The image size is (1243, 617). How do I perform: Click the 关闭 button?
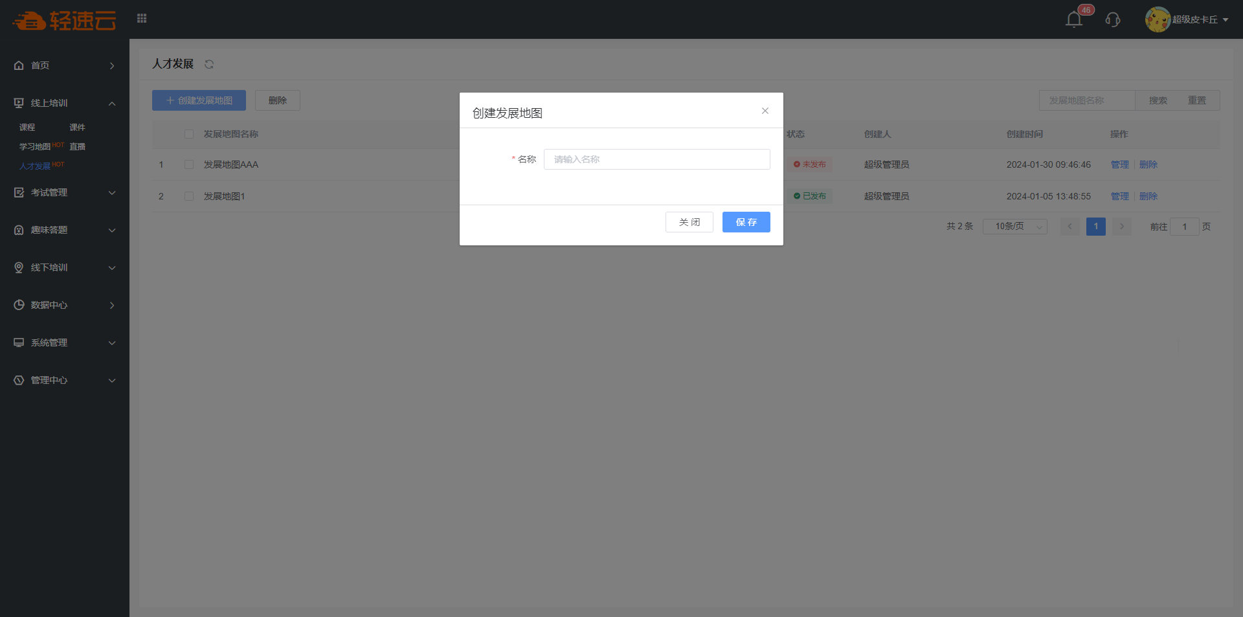pyautogui.click(x=689, y=222)
